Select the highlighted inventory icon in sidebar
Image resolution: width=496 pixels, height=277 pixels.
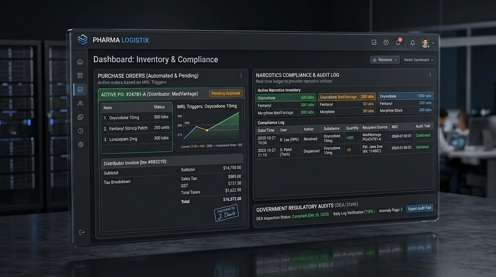[80, 89]
